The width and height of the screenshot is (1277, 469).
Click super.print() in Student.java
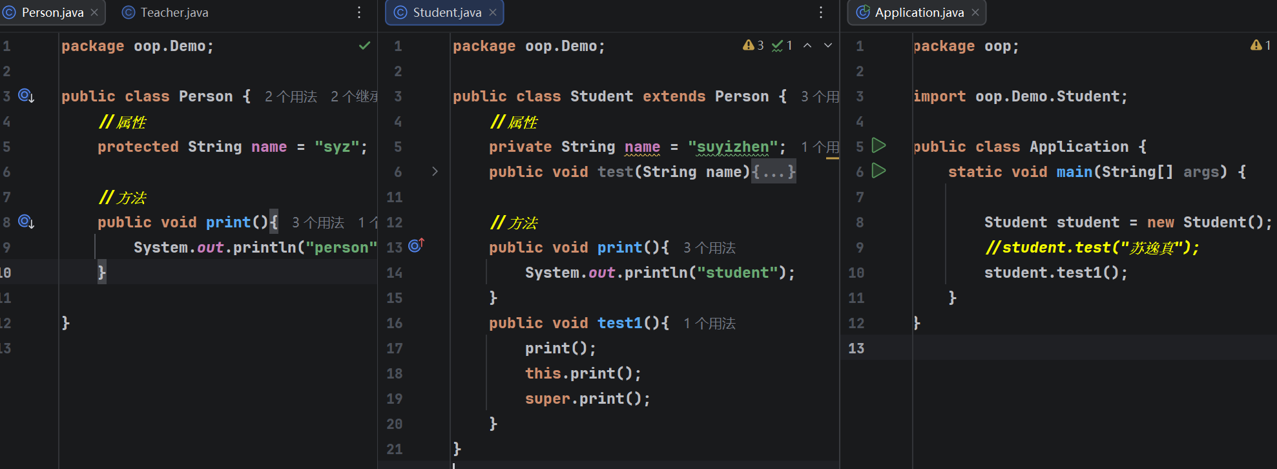[587, 399]
